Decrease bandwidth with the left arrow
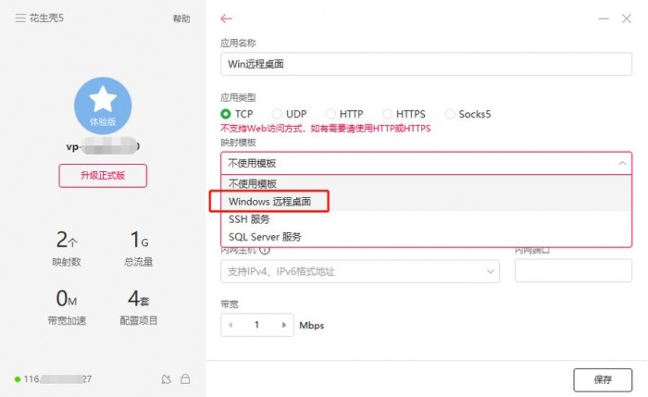The height and width of the screenshot is (397, 648). pos(231,325)
